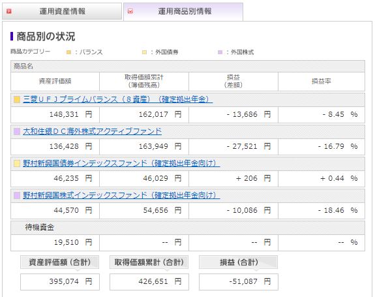Select the + 0.44 % rate cell
The image size is (375, 297).
322,178
